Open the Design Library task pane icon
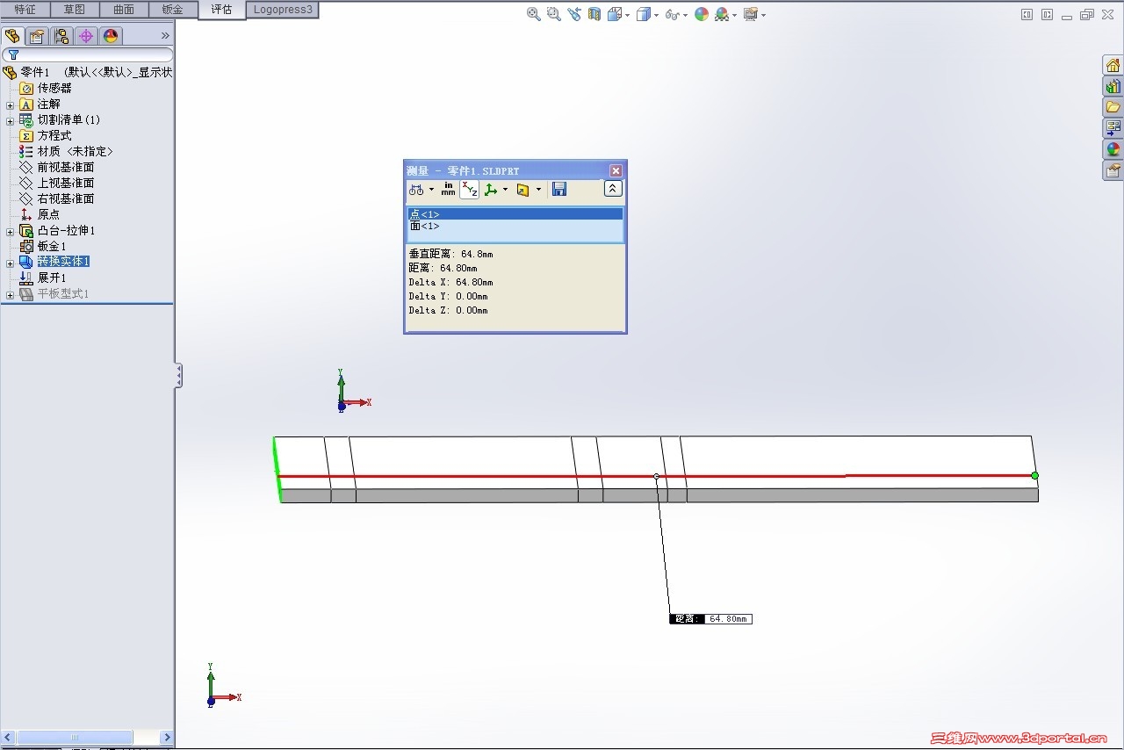Viewport: 1124px width, 750px height. tap(1113, 86)
